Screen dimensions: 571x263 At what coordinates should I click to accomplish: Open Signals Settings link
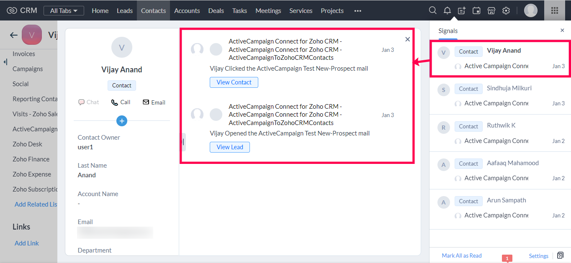(x=539, y=256)
